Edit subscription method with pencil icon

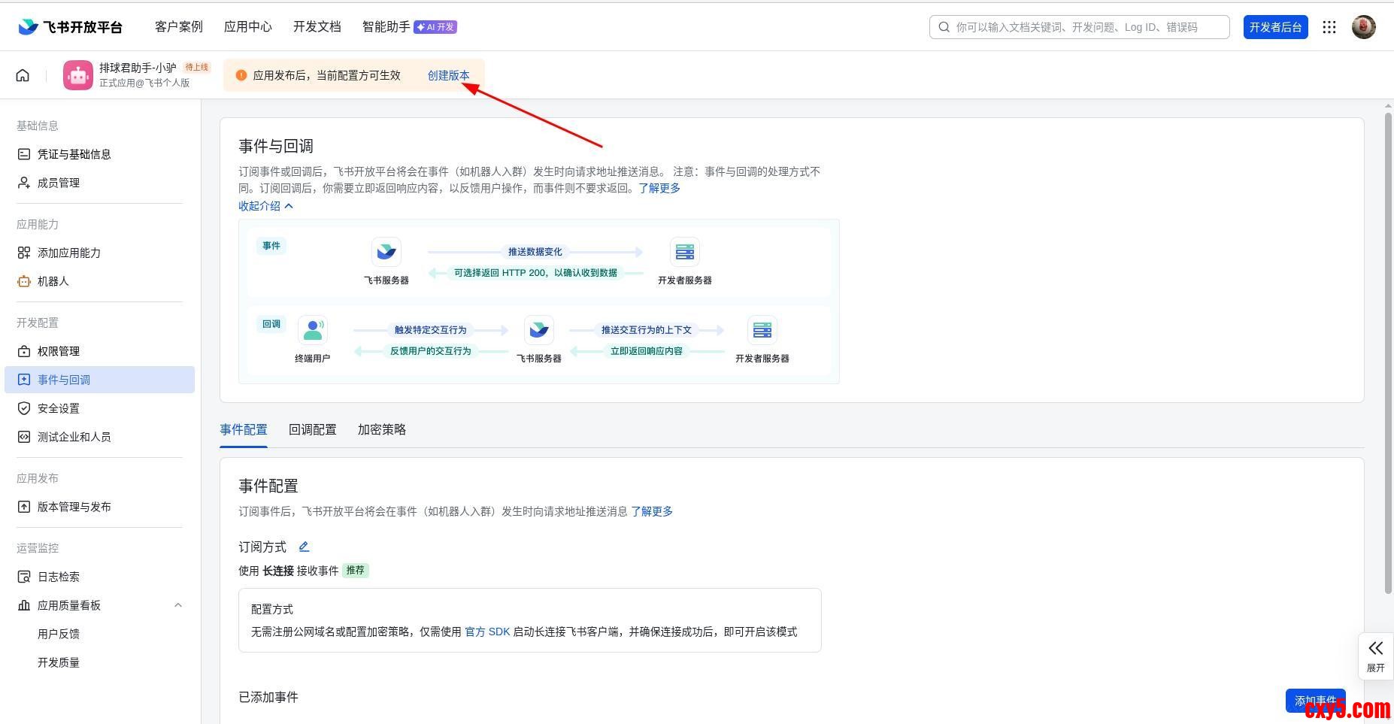(x=304, y=547)
